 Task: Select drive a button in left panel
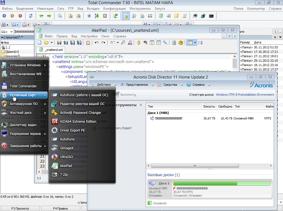pos(5,25)
